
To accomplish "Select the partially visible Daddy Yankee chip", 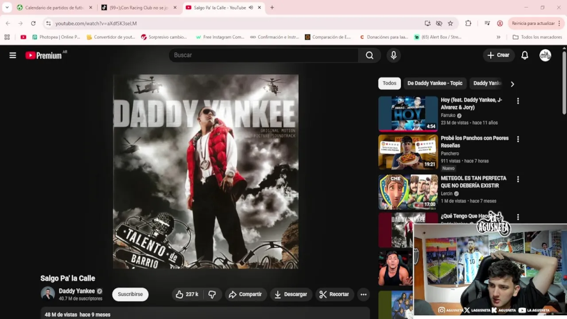I will click(487, 83).
